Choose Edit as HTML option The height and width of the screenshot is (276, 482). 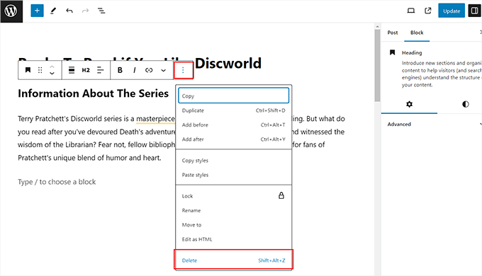233,239
